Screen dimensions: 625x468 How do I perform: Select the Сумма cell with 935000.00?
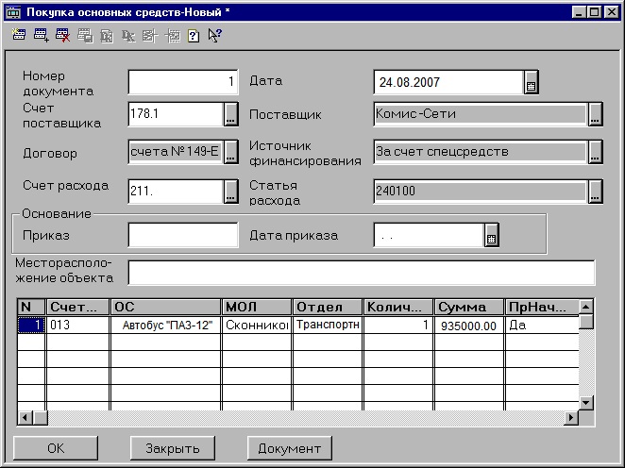click(x=469, y=326)
